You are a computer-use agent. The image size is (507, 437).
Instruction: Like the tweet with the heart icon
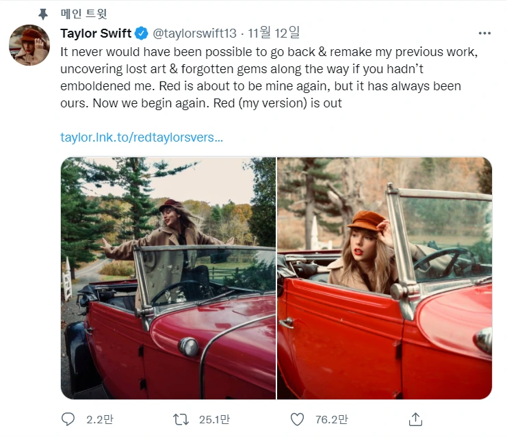[297, 419]
